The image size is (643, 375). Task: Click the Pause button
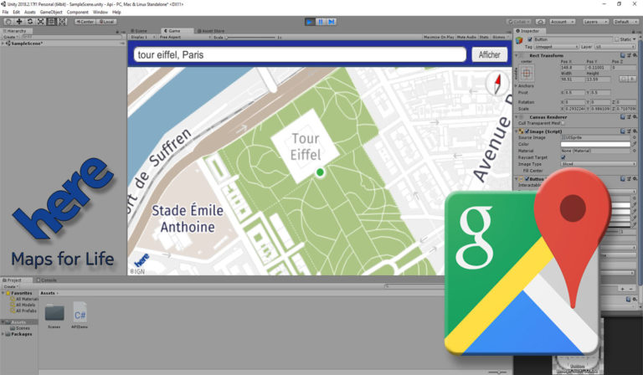click(x=321, y=22)
